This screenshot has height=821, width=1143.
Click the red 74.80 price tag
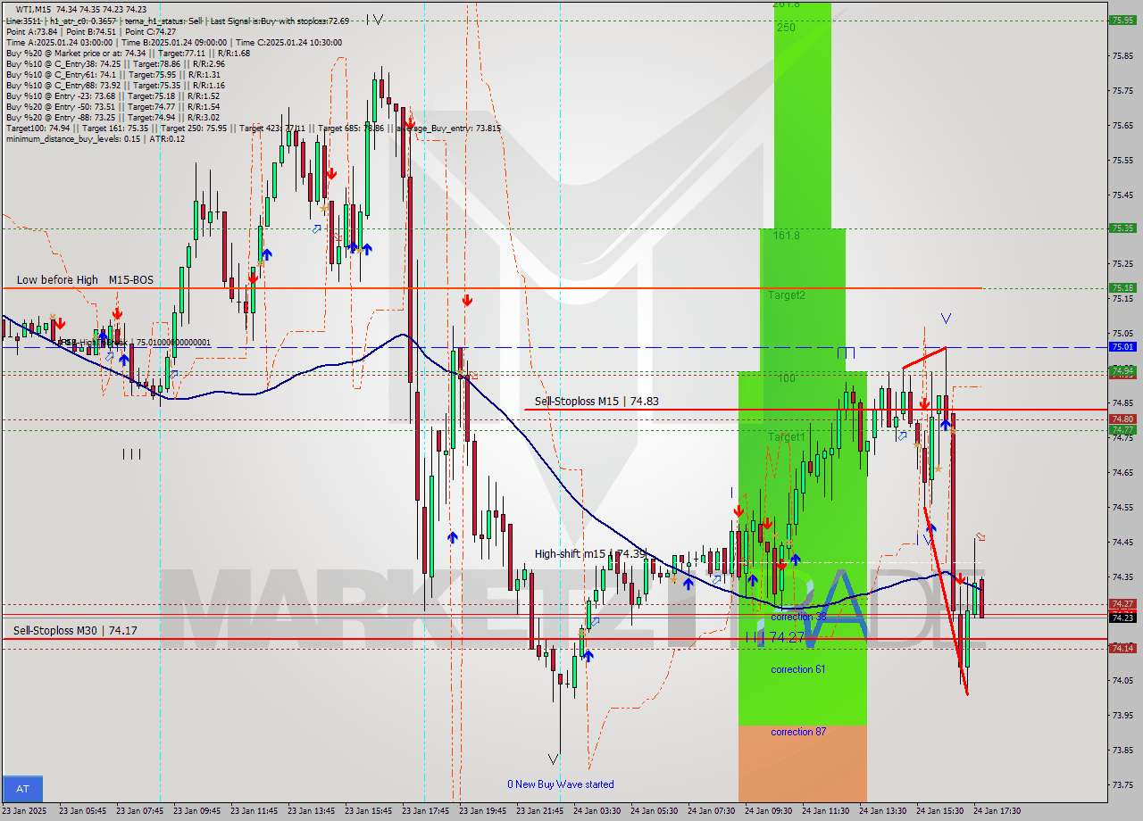point(1122,419)
